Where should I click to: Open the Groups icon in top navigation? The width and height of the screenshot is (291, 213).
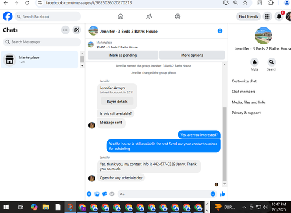(x=178, y=16)
